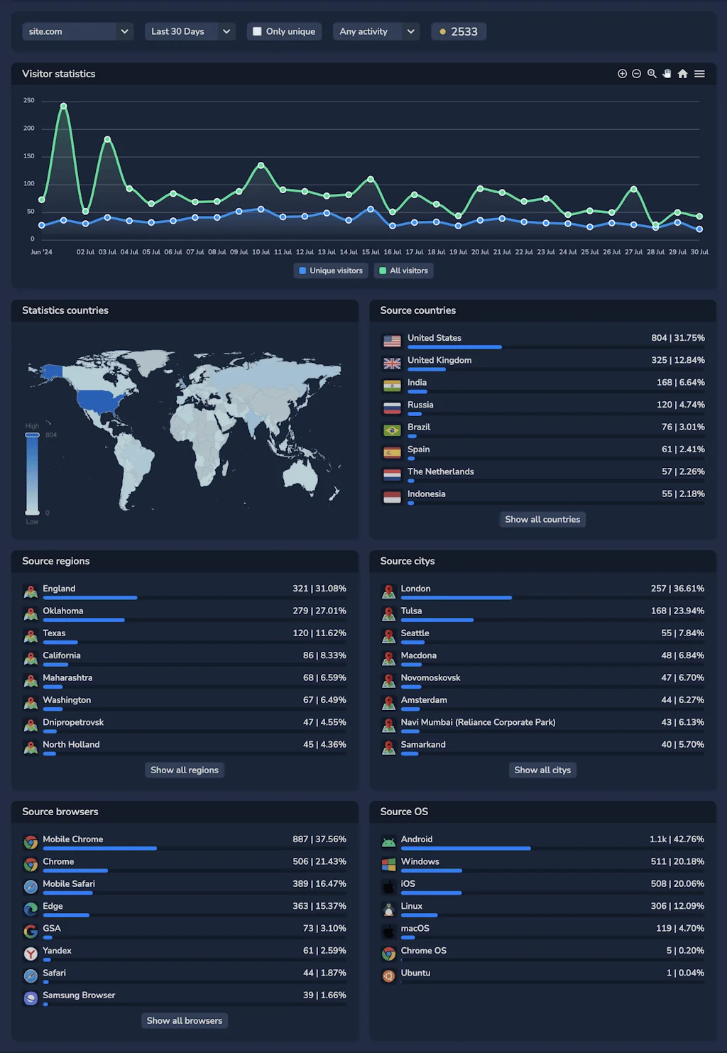The height and width of the screenshot is (1053, 727).
Task: Toggle the Unique visitors series in the legend
Action: coord(330,271)
